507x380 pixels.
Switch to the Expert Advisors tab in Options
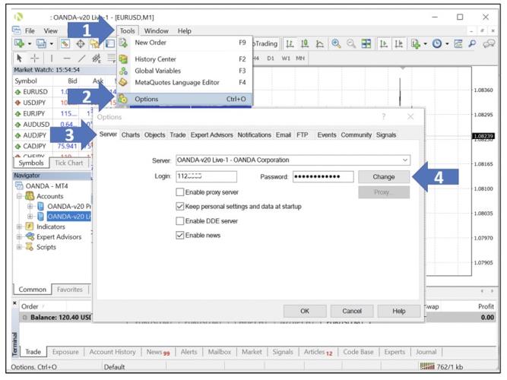pyautogui.click(x=212, y=135)
